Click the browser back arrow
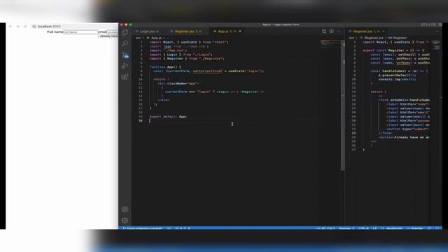Screen dimensions: 448x252 coord(10,27)
